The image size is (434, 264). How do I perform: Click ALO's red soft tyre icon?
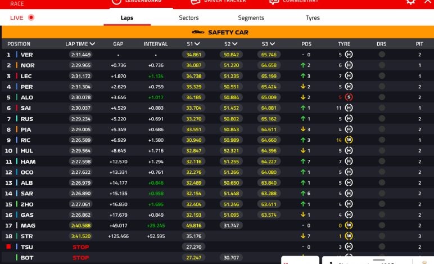[x=349, y=97]
